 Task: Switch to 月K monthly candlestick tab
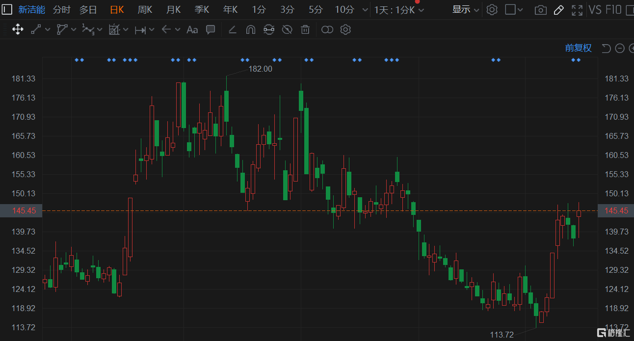pos(174,9)
